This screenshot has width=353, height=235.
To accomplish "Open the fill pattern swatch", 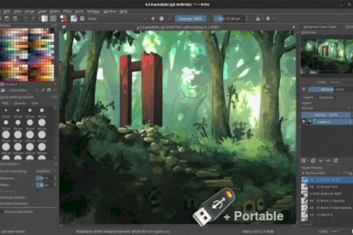I will (x=53, y=18).
